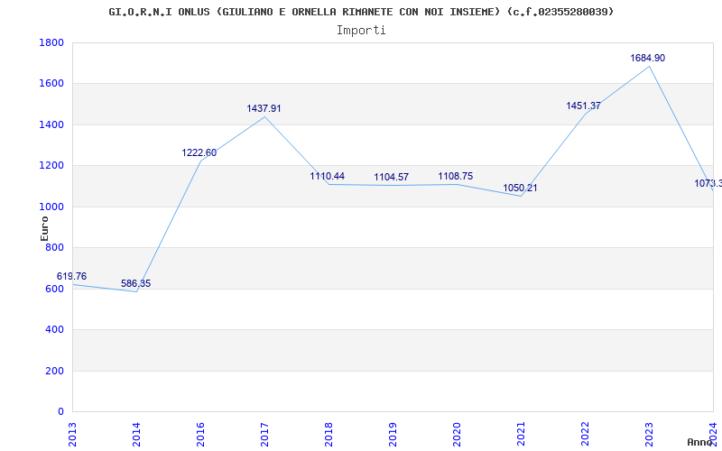The height and width of the screenshot is (451, 722).
Task: Select the 2023 tick label on x-axis
Action: click(x=649, y=432)
